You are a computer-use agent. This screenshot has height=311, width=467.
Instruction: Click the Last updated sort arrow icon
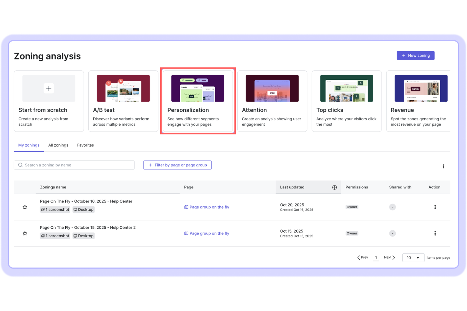(x=334, y=187)
